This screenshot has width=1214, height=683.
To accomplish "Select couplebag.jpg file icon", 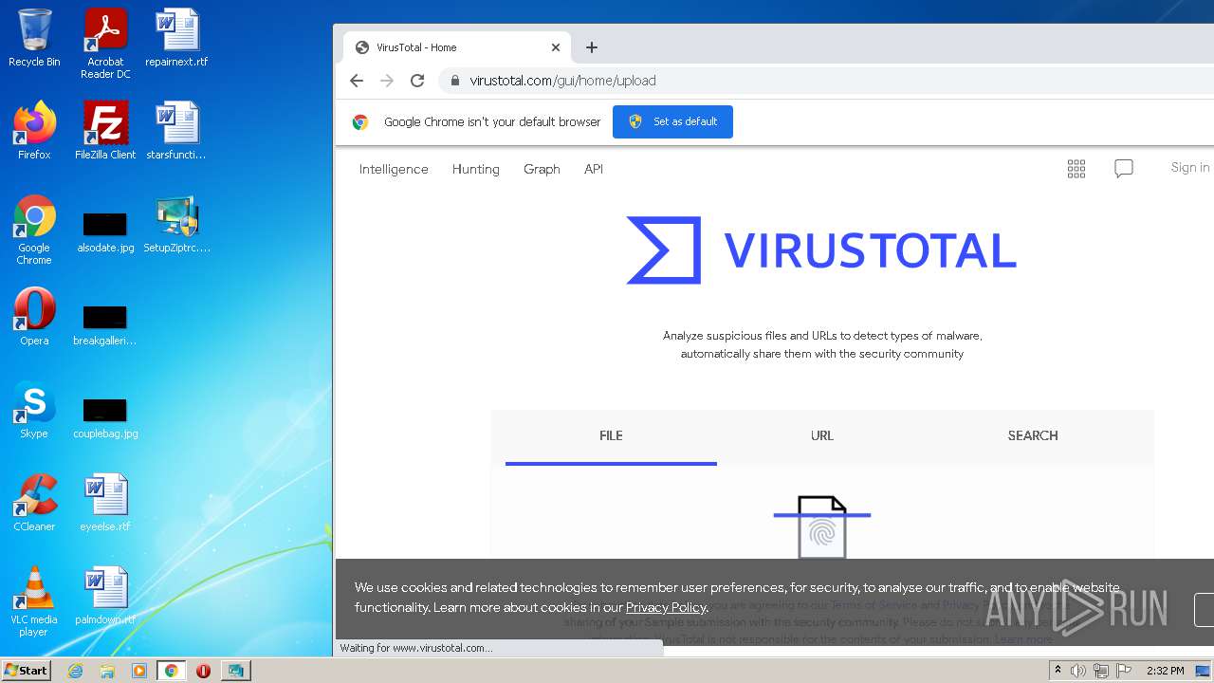I will 105,418.
